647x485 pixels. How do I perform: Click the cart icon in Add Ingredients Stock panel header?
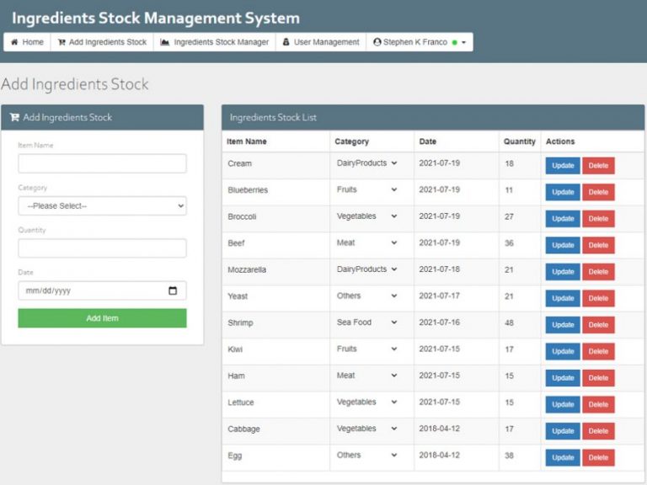click(14, 118)
